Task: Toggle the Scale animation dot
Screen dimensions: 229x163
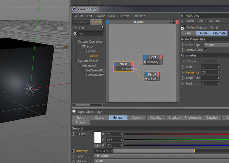Action: pyautogui.click(x=183, y=67)
